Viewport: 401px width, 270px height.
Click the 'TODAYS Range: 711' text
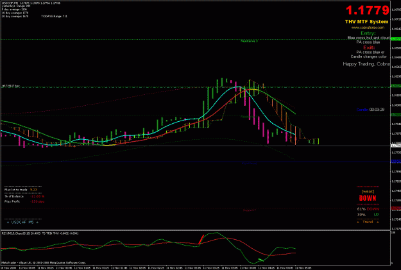55,17
